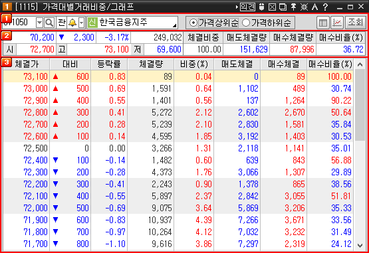Click the 매수비율(%) column header

(330, 64)
